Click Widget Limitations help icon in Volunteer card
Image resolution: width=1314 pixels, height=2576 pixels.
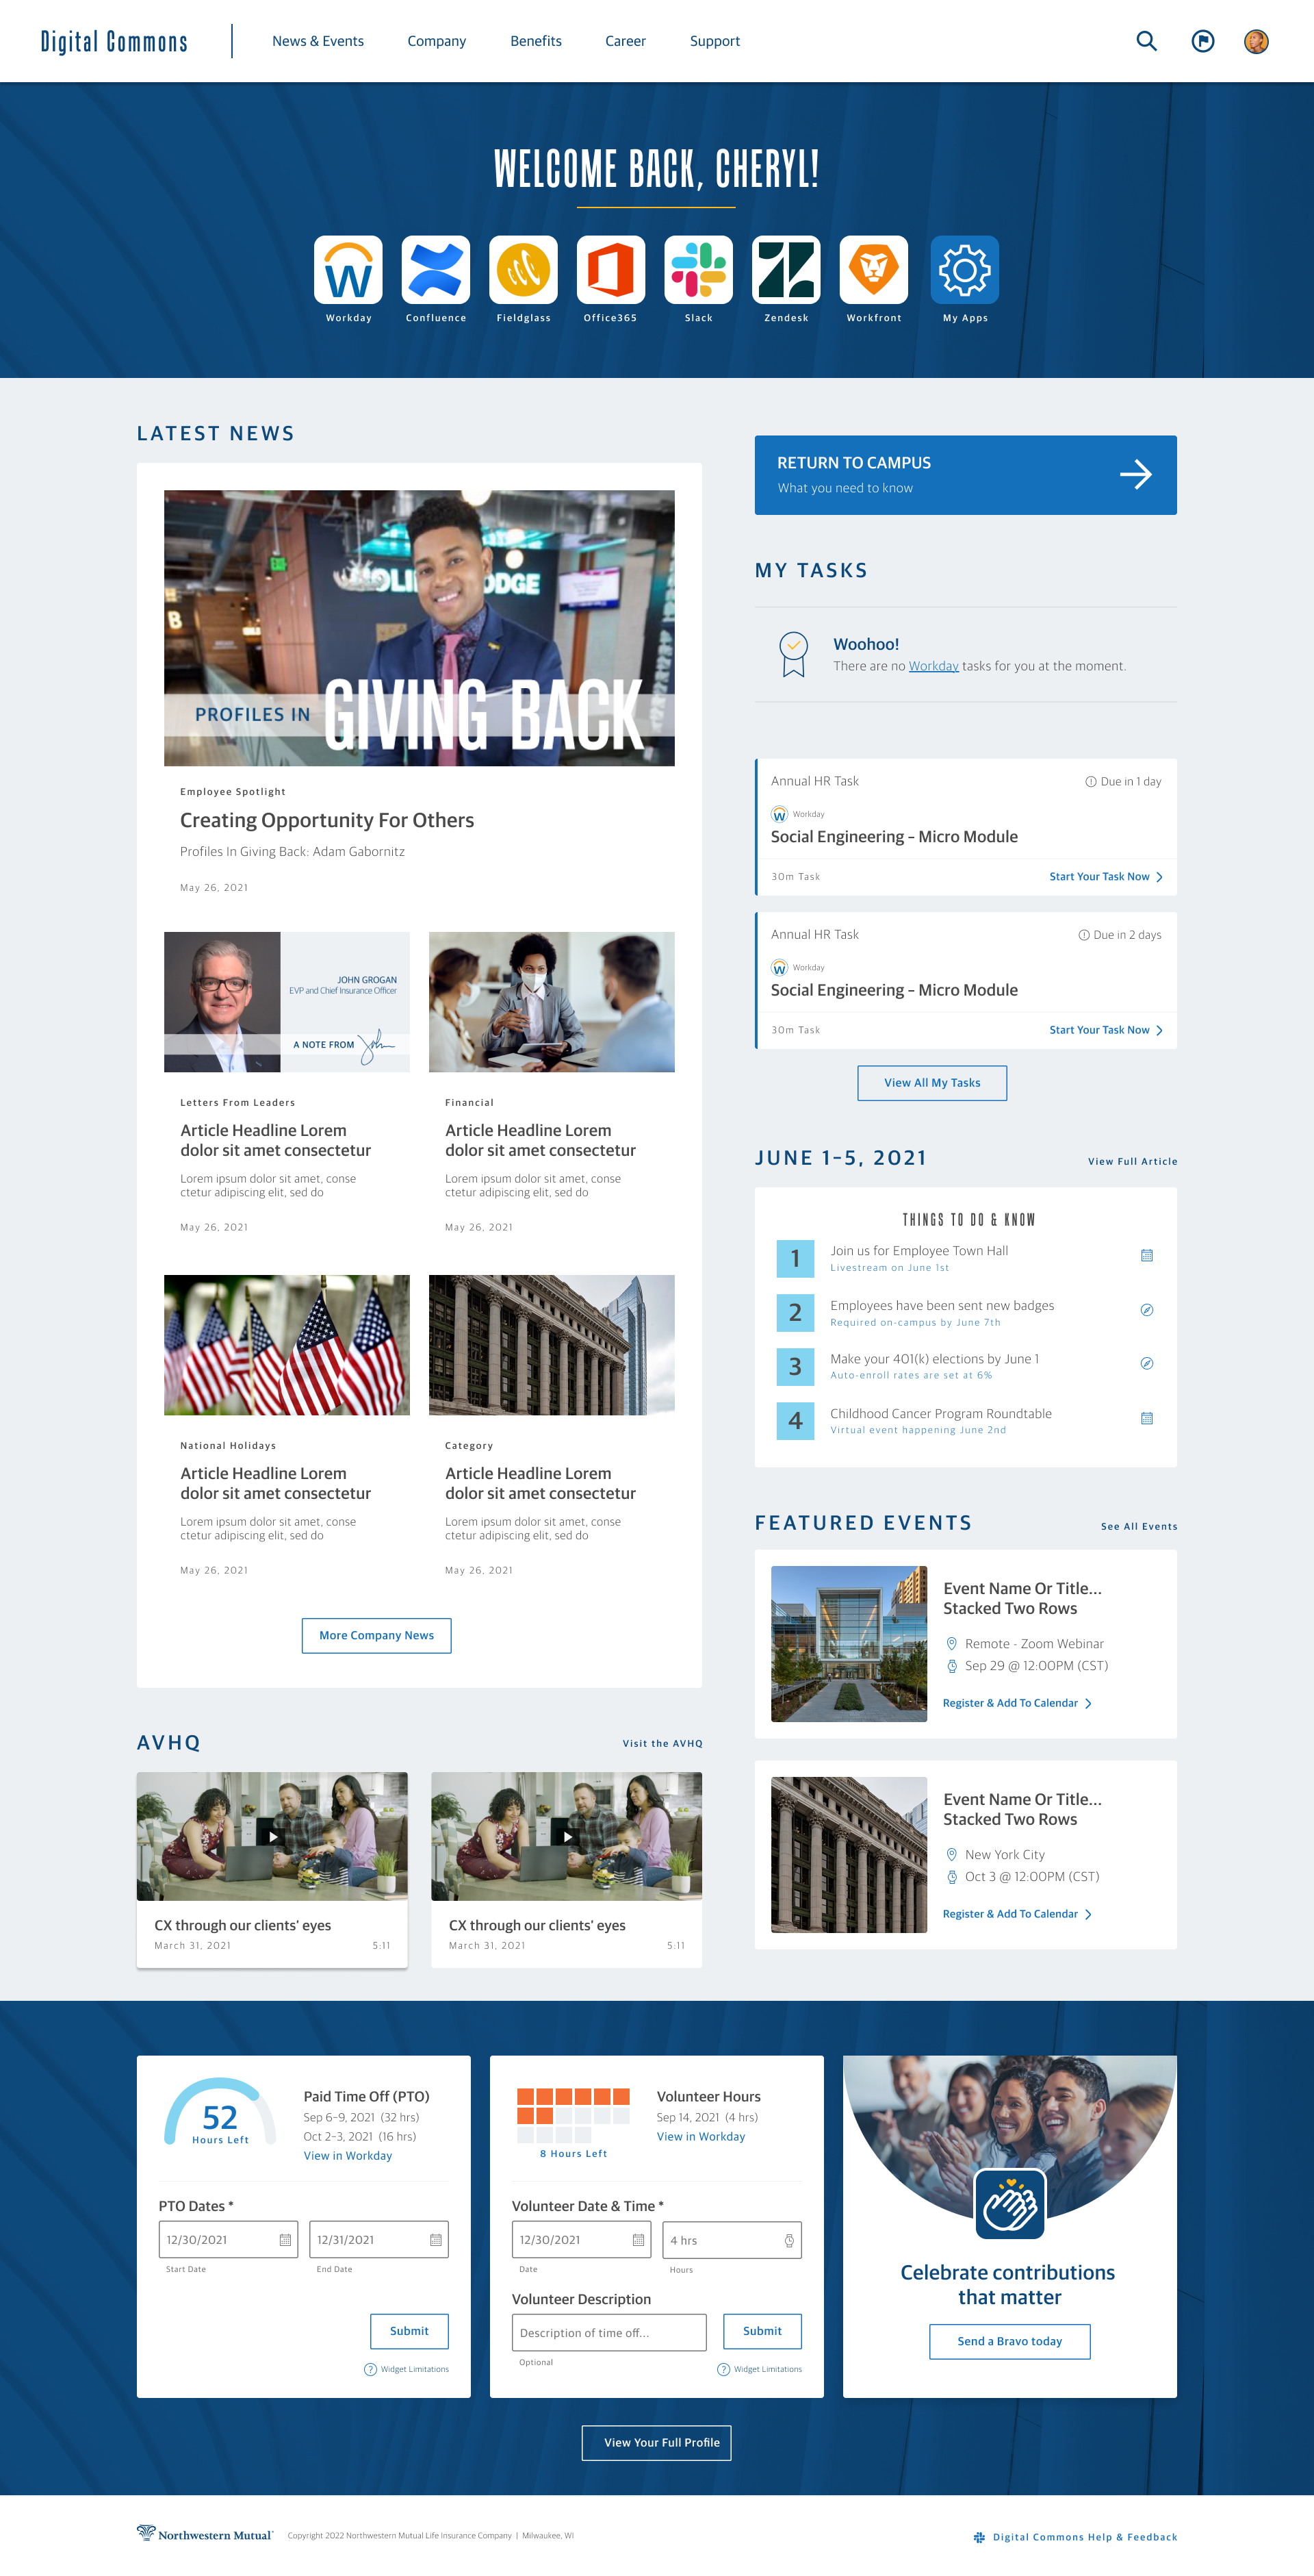pos(723,2369)
